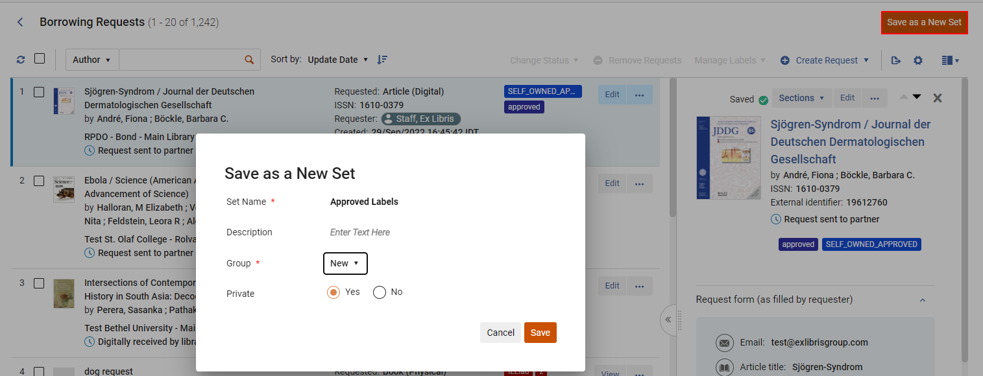Open the Change Status menu
Screen dimensions: 983x376
(x=544, y=60)
